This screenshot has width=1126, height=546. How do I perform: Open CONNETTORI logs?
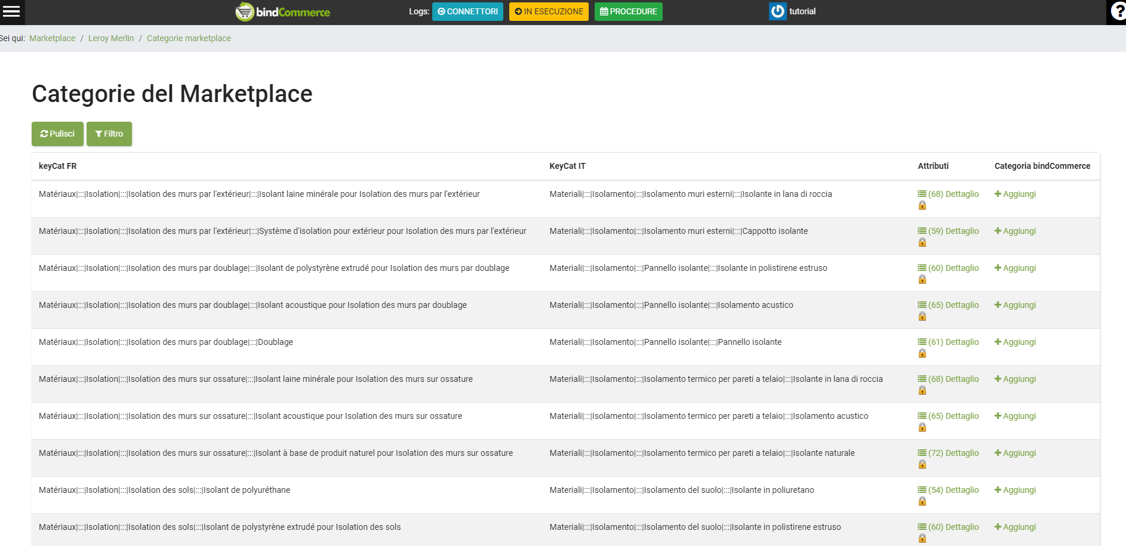tap(467, 11)
